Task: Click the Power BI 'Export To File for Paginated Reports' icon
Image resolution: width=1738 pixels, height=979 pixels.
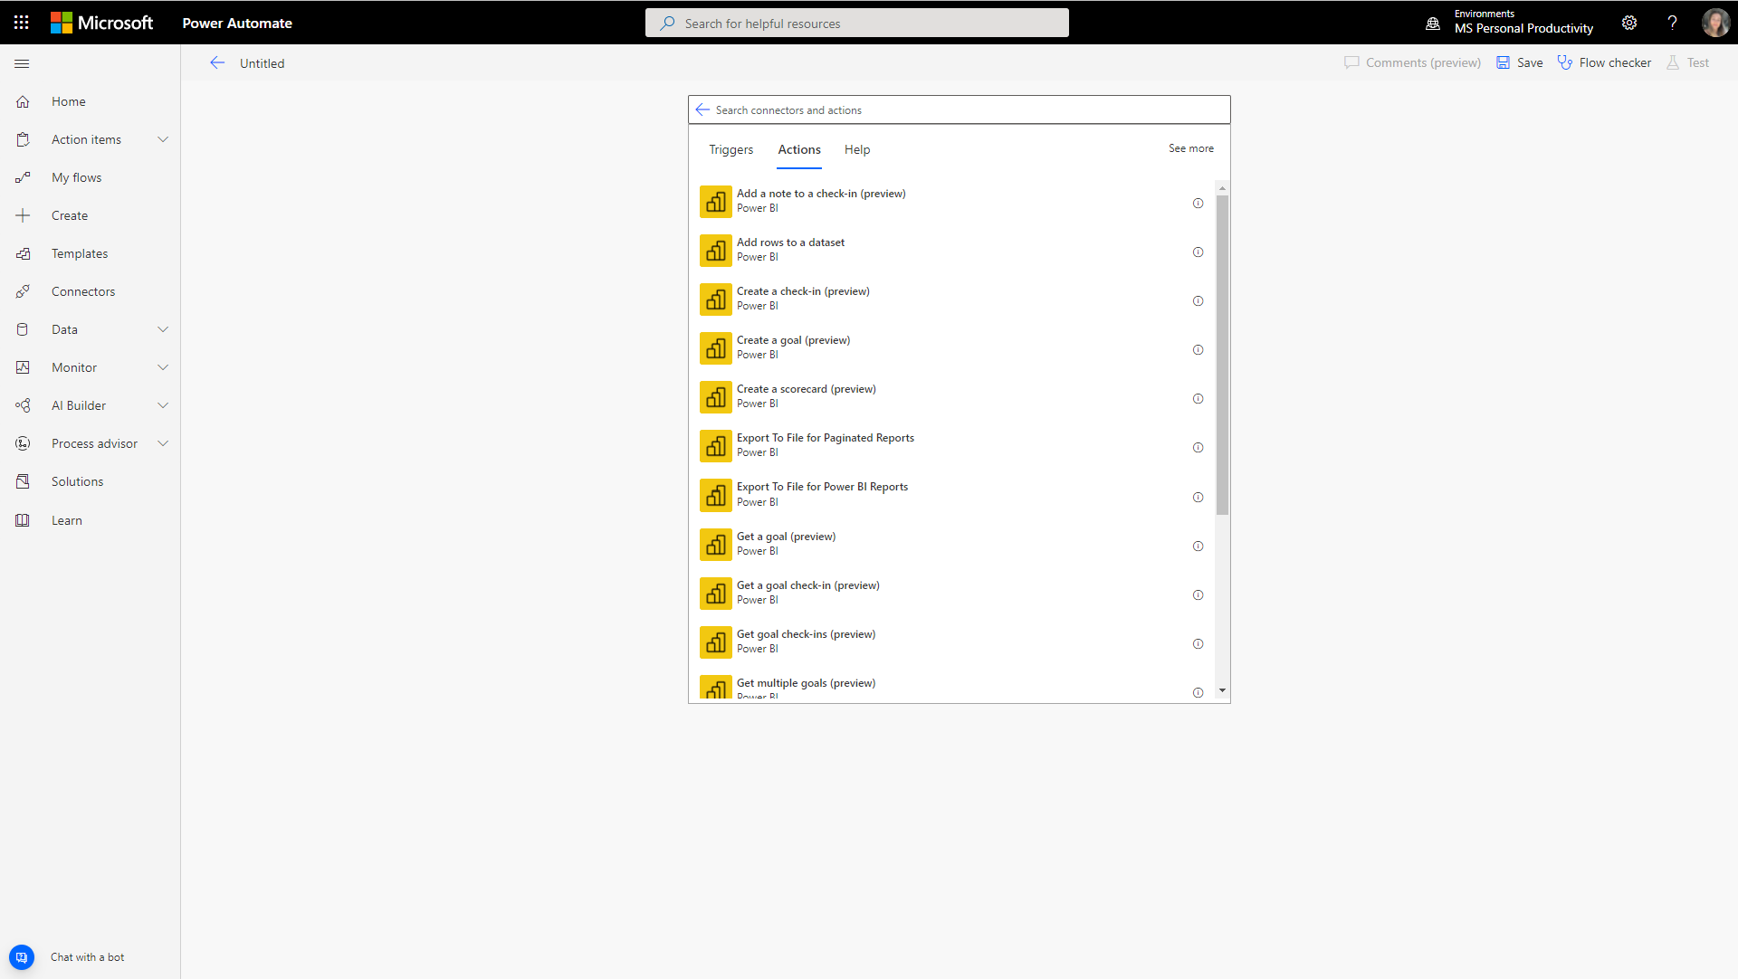Action: (716, 446)
